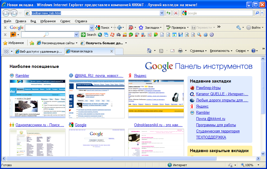Open the Вид menu

(x=33, y=21)
